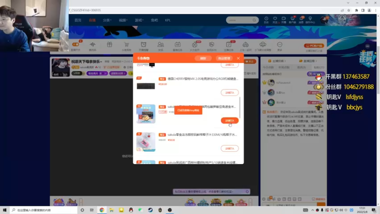Screen dimensions: 380x214
Task: Click 讲解TA for the coconut juice item 9
Action: pos(229,148)
